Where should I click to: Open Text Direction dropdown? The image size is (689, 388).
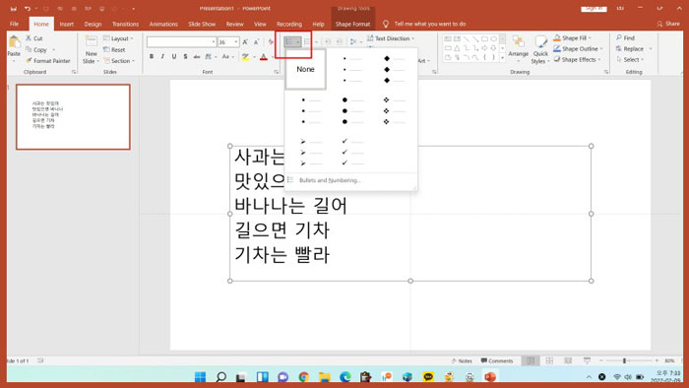tap(391, 38)
